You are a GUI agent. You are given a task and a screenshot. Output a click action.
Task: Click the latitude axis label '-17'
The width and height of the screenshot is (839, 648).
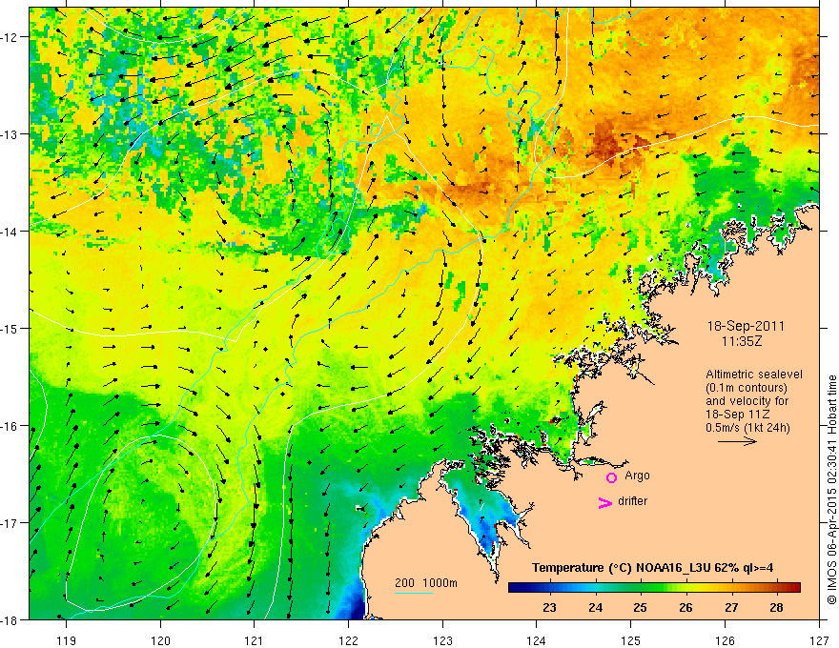click(x=10, y=522)
